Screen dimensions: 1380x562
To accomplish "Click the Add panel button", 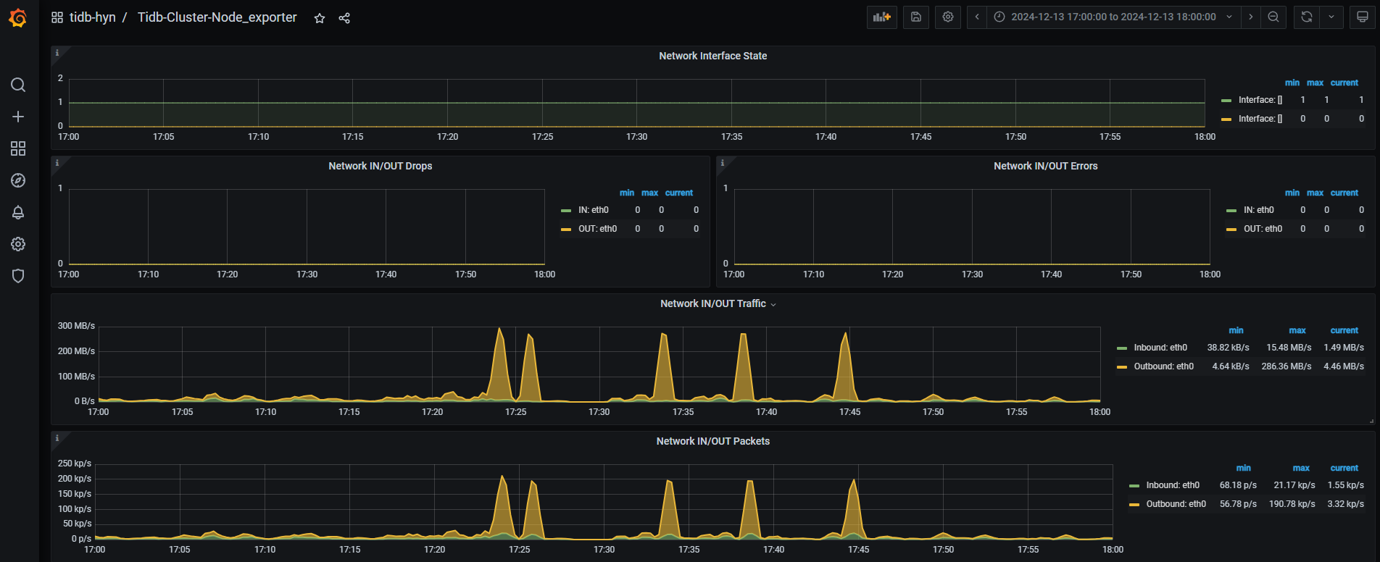I will (x=881, y=17).
